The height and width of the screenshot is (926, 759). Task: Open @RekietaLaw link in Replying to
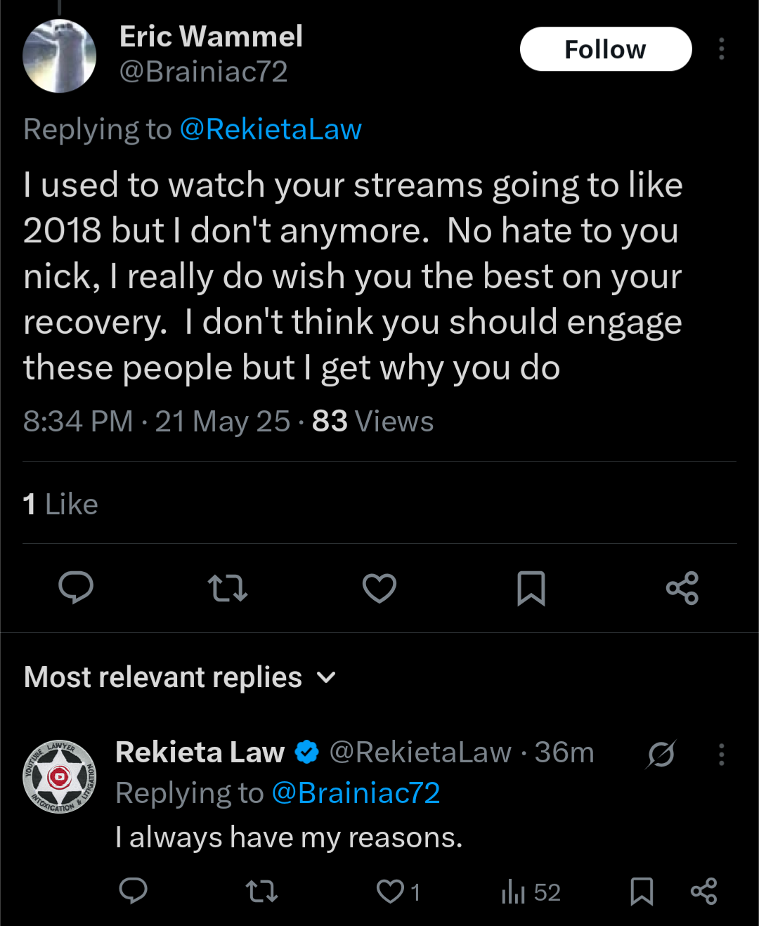pos(271,129)
